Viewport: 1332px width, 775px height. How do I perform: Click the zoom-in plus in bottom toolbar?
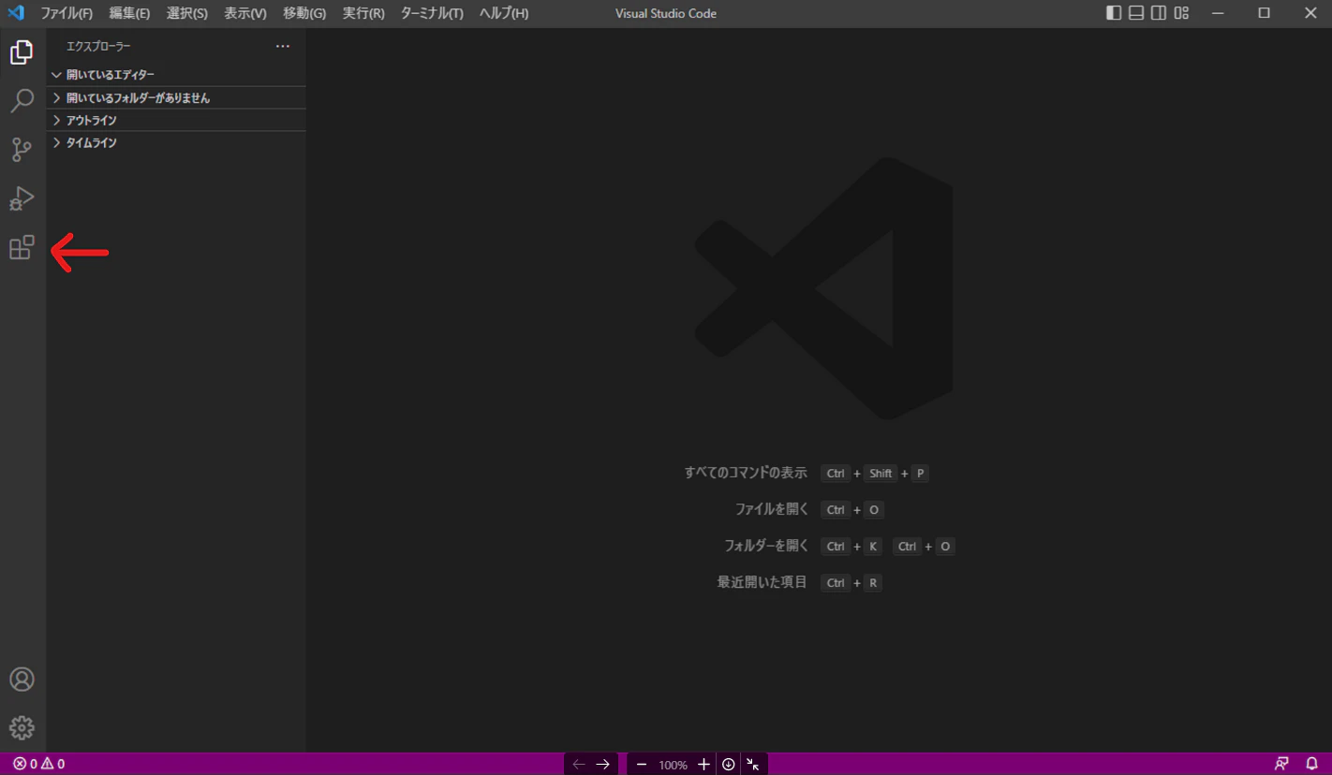tap(703, 765)
